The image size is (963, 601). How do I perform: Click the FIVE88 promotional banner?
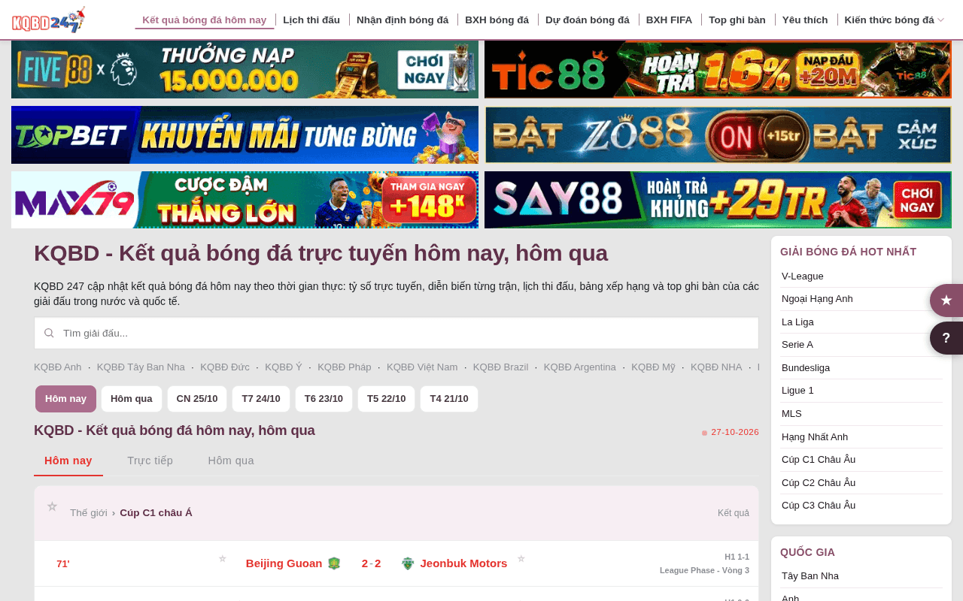pyautogui.click(x=245, y=70)
